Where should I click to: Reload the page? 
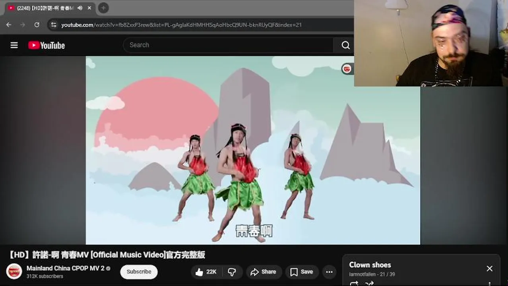(37, 25)
